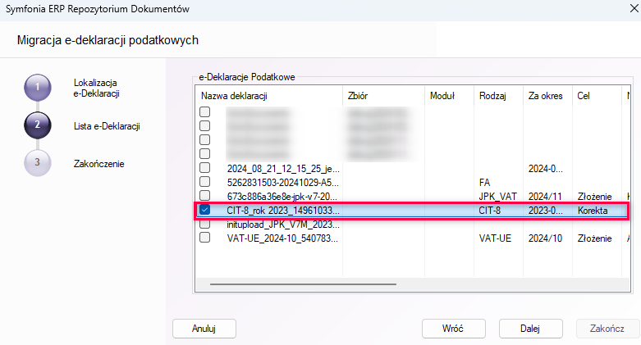Click the 2024/10 period cell
Viewport: 641px width, 345px height.
coord(545,238)
